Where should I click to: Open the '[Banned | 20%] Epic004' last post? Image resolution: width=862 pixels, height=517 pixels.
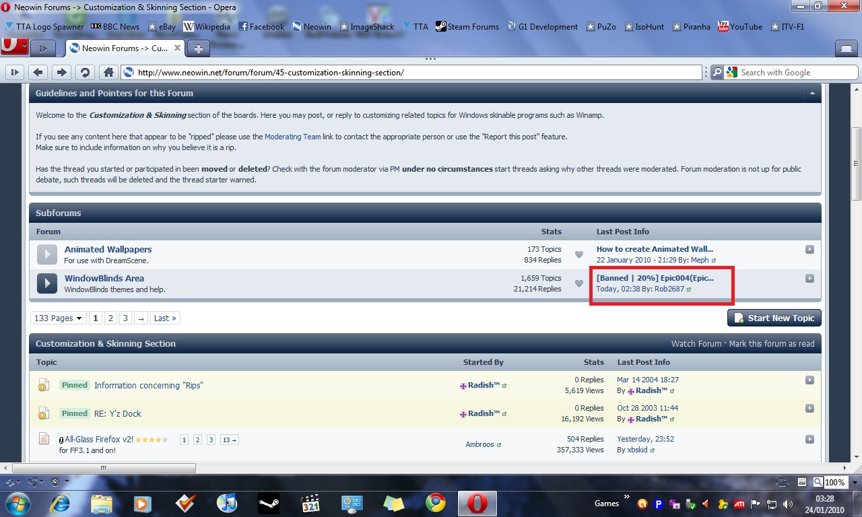655,278
